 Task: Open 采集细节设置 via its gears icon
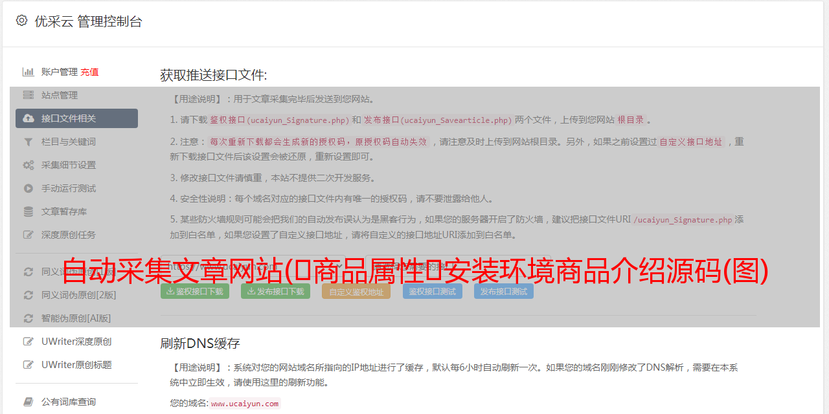(x=28, y=165)
